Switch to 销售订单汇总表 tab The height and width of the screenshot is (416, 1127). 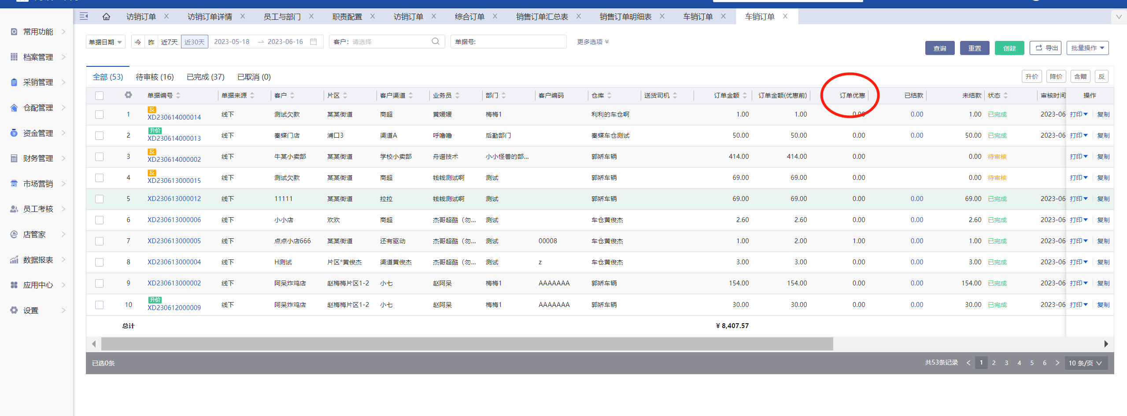tap(542, 17)
